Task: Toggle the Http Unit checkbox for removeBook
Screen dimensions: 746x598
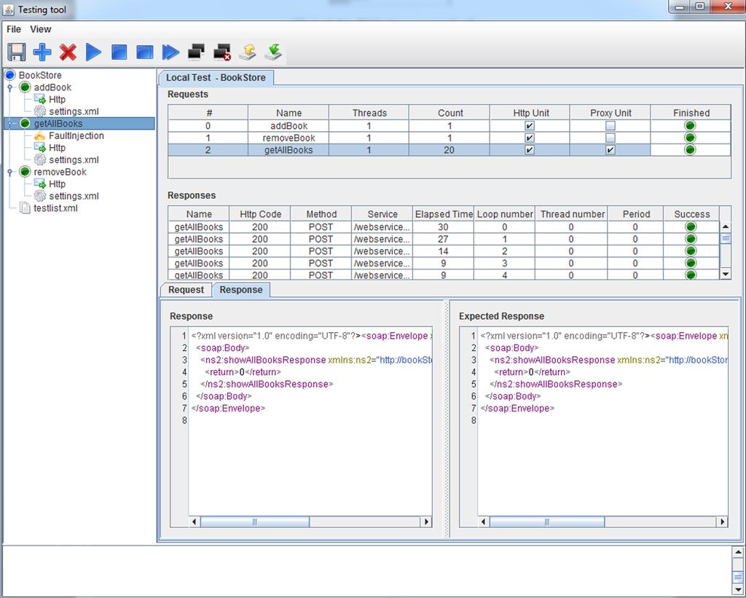Action: 530,138
